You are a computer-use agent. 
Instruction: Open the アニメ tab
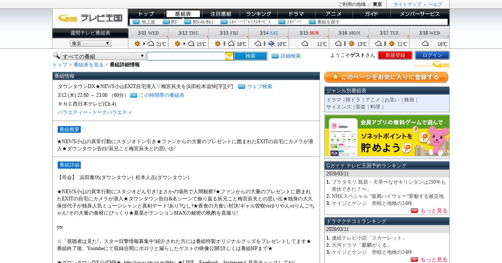point(333,14)
